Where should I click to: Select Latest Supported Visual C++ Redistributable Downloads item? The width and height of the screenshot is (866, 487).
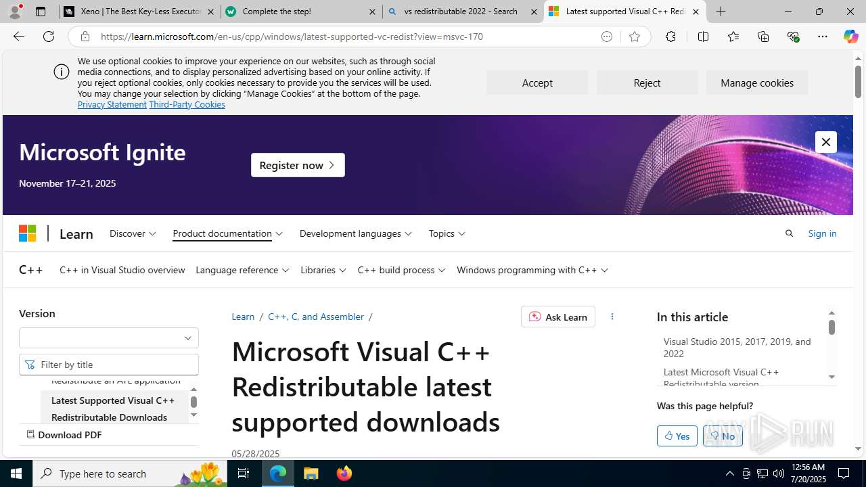[x=113, y=409]
